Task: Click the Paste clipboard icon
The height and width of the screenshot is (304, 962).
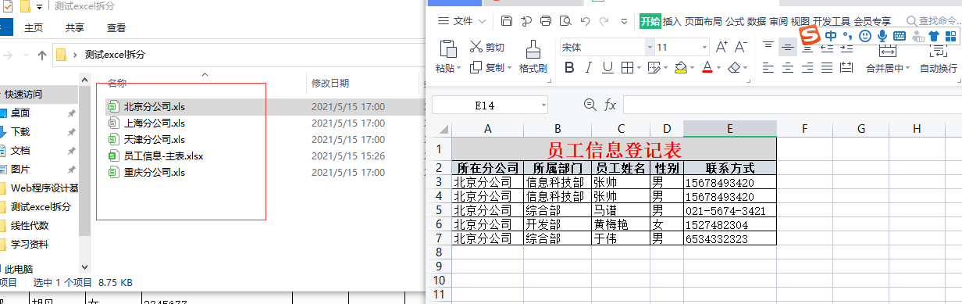Action: point(447,48)
